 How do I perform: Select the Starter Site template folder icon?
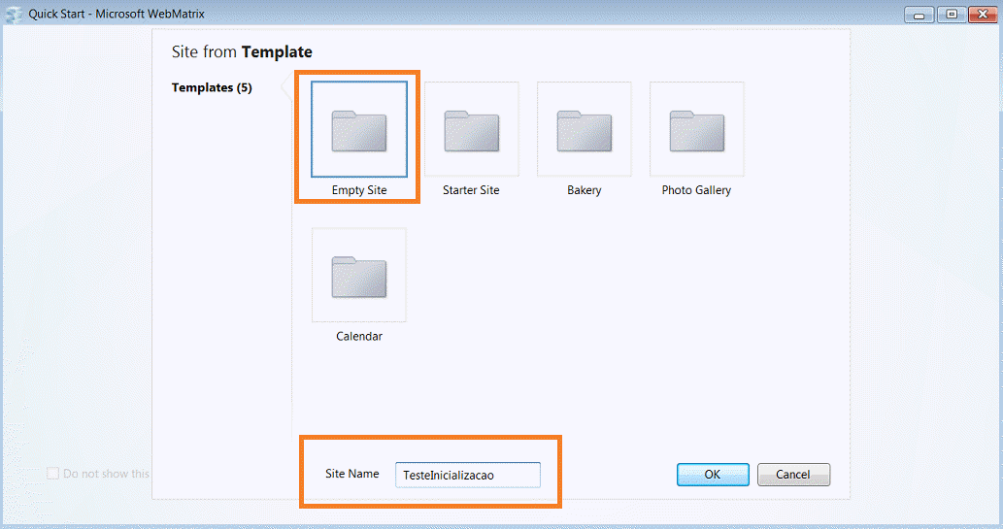click(472, 131)
